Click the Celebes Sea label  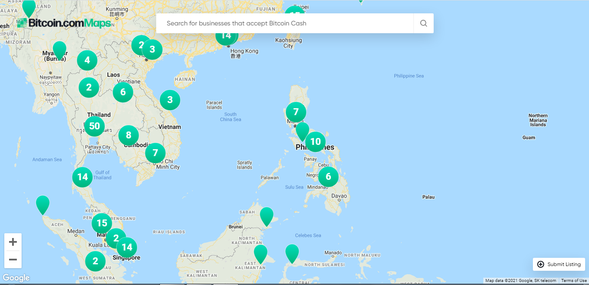coord(308,235)
